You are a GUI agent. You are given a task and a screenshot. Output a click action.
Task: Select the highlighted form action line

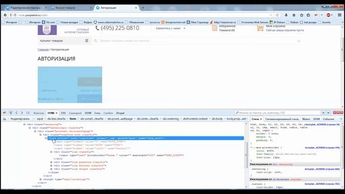(146, 138)
